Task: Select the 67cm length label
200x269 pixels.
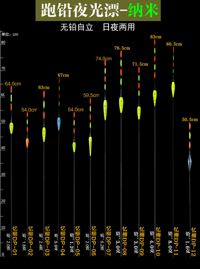Action: point(63,75)
